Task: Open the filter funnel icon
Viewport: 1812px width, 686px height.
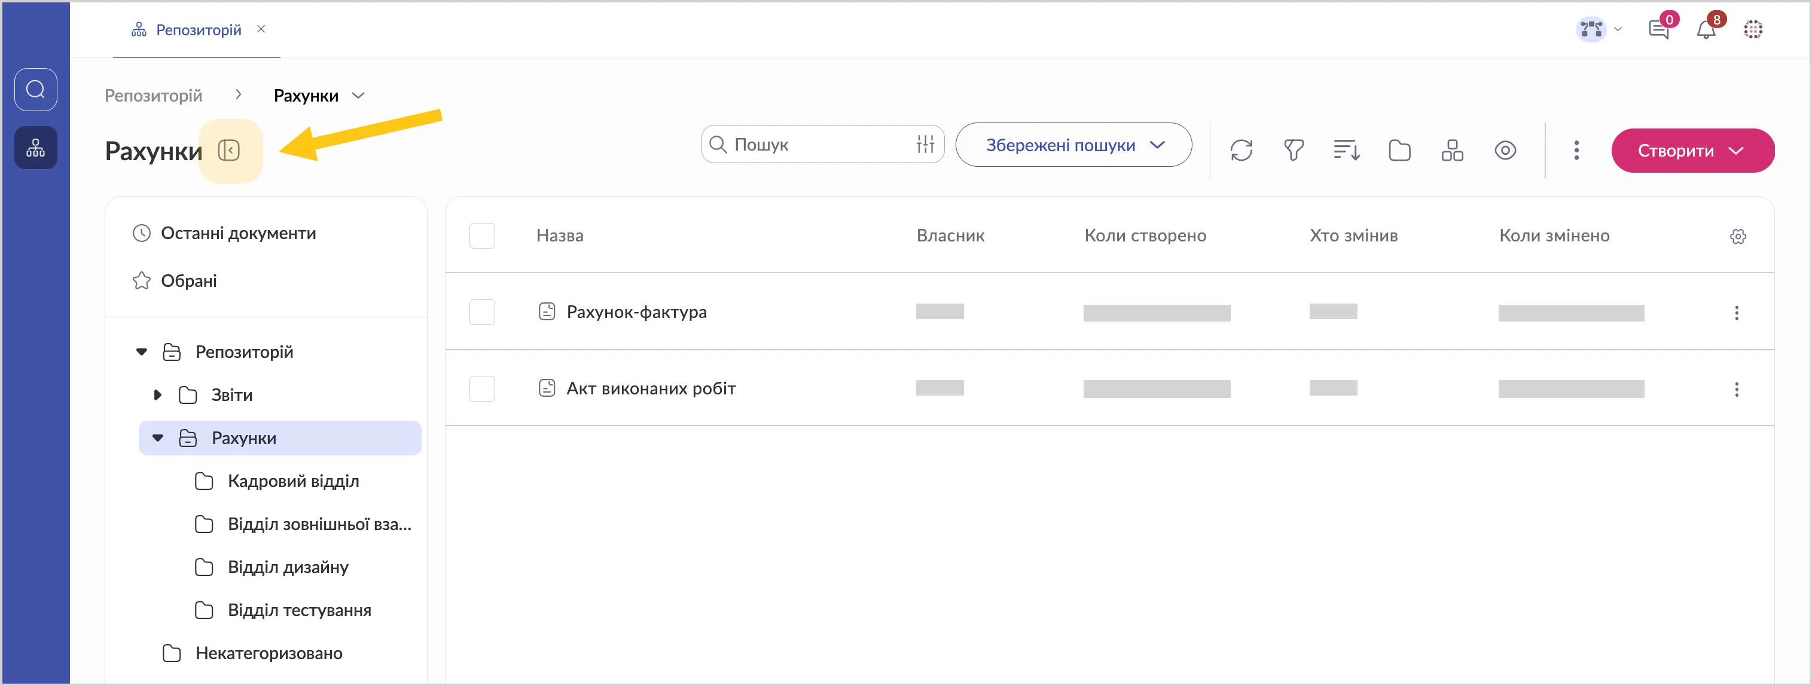Action: coord(1293,151)
